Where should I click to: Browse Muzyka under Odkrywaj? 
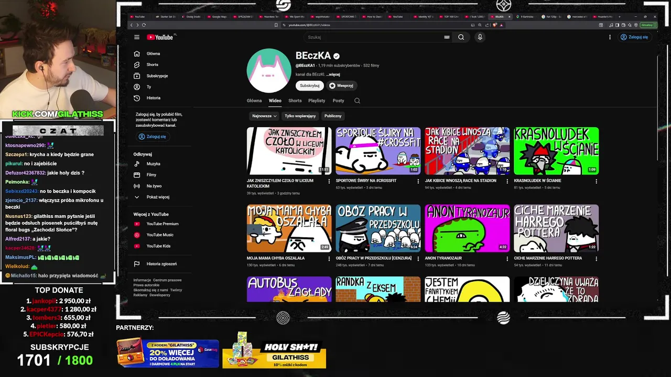click(x=154, y=164)
